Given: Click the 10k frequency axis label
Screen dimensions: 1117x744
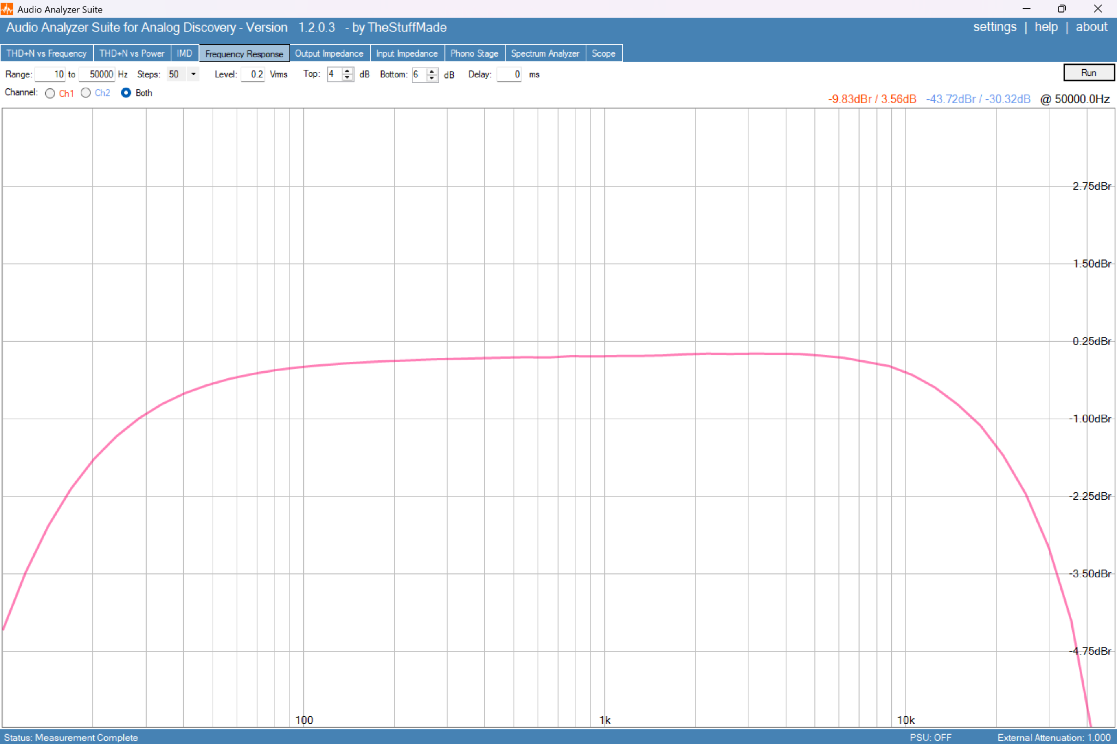Looking at the screenshot, I should tap(906, 720).
